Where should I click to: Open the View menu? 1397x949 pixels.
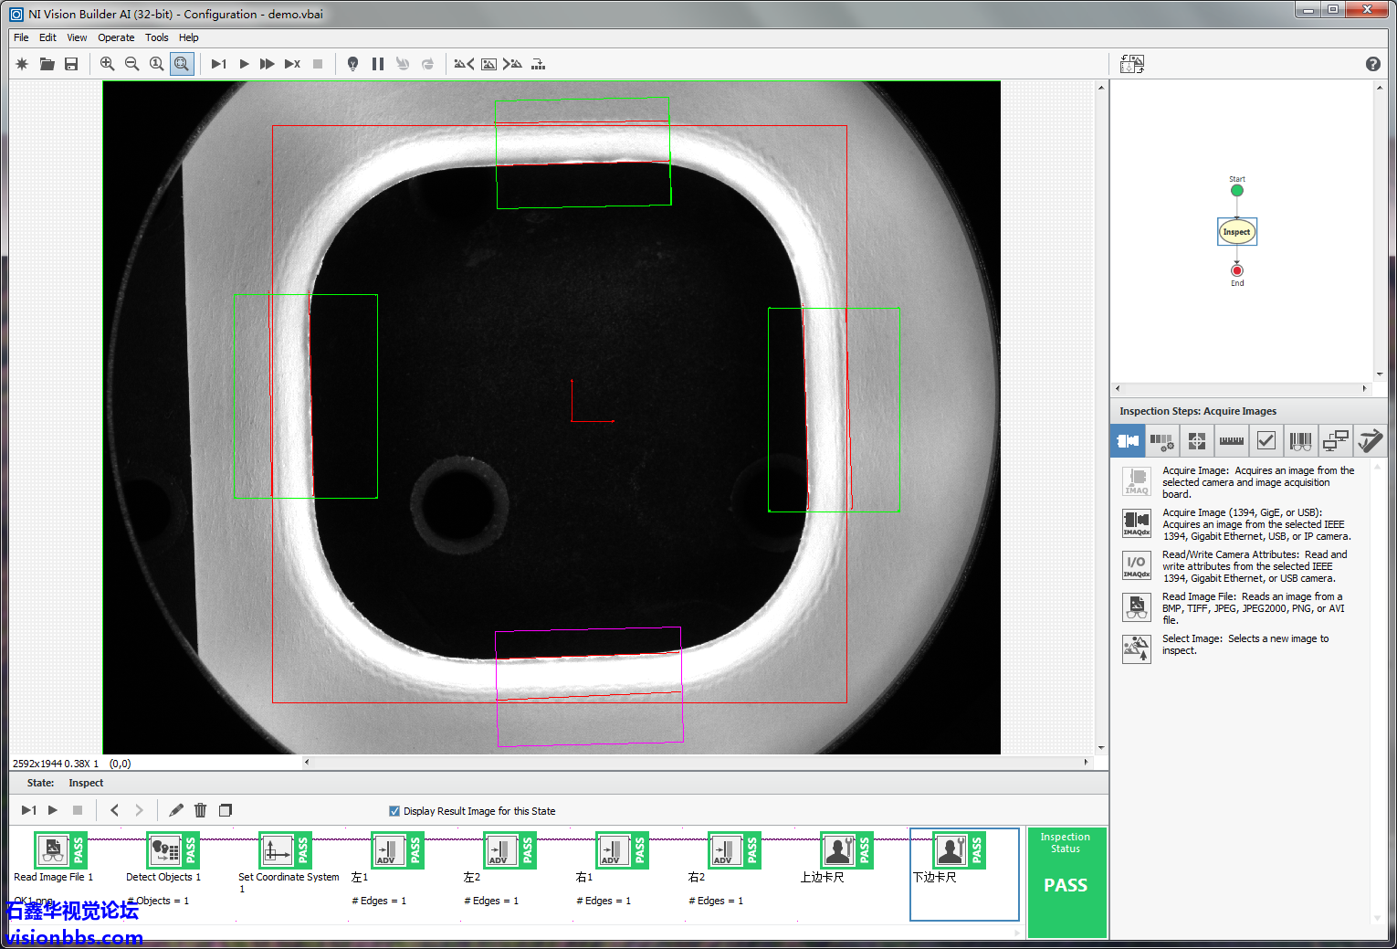[x=77, y=37]
